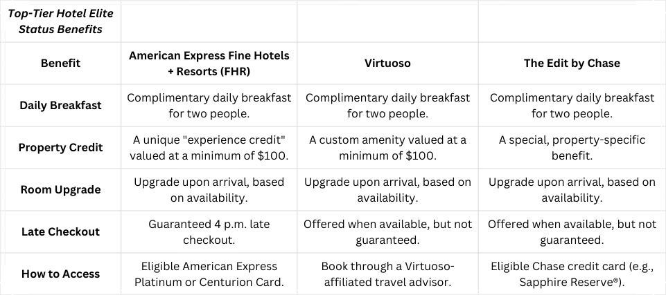Click the Chase 'property-specific benefit' cell
Screen dimensions: 666x295
pos(572,148)
